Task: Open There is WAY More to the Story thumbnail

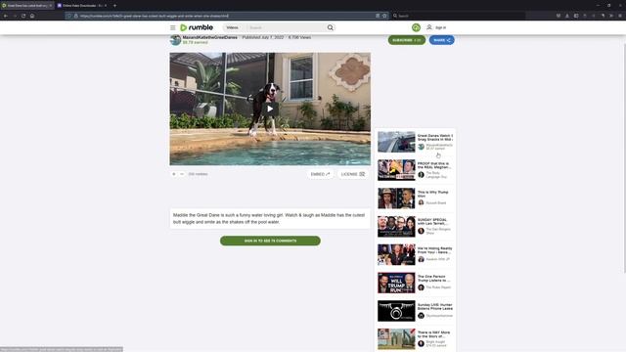Action: tap(396, 339)
